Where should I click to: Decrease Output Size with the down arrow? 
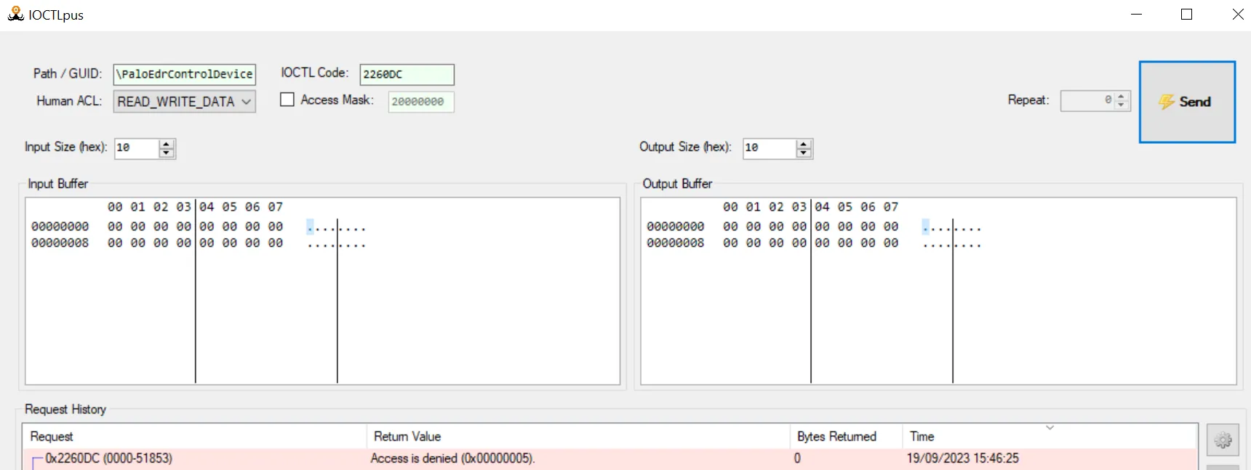click(804, 153)
